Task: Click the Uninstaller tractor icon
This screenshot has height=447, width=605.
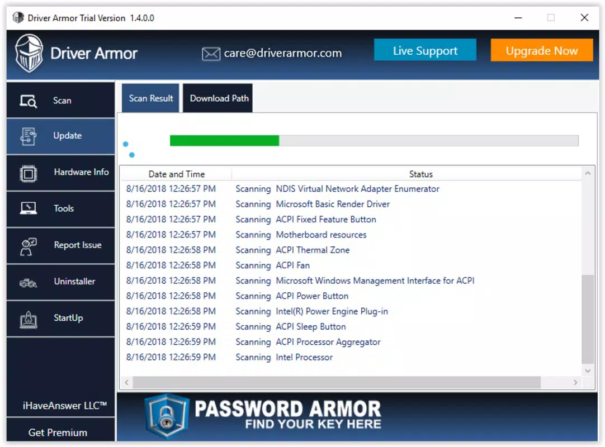Action: point(28,283)
